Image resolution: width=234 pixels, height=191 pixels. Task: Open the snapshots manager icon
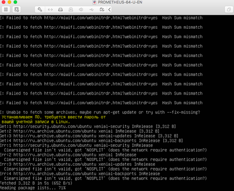(x=17, y=10)
